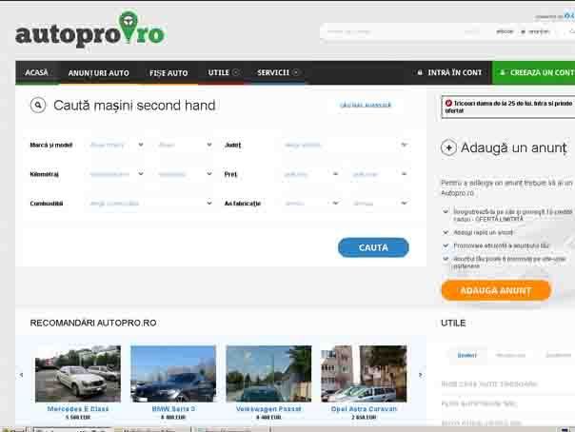Open the Județ dropdown
This screenshot has width=575, height=432.
tap(346, 145)
